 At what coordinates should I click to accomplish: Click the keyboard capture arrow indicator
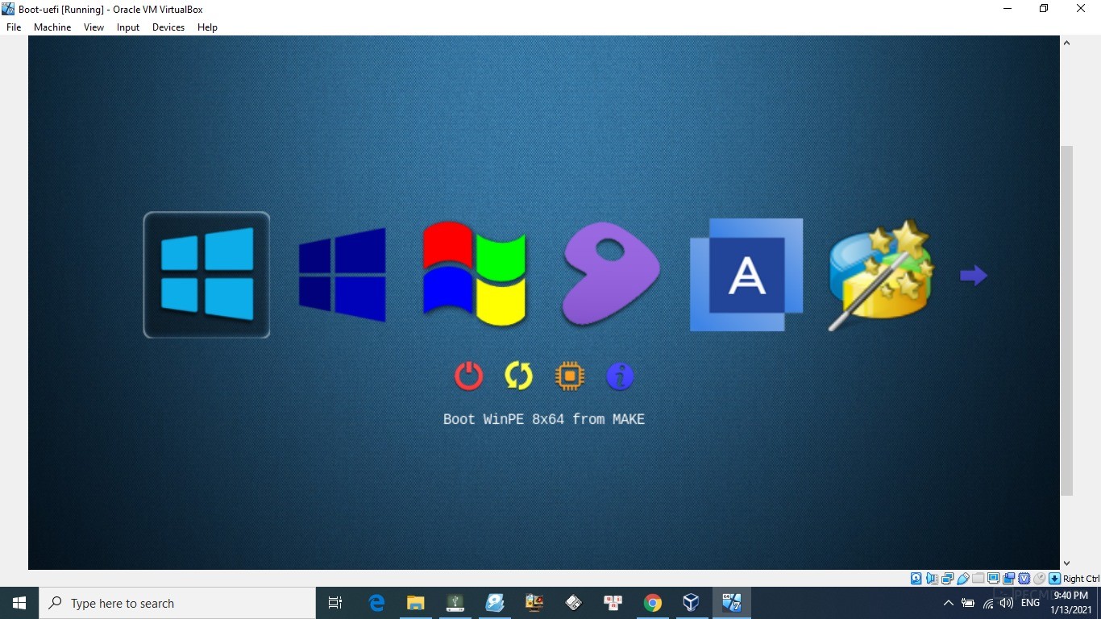coord(1054,579)
